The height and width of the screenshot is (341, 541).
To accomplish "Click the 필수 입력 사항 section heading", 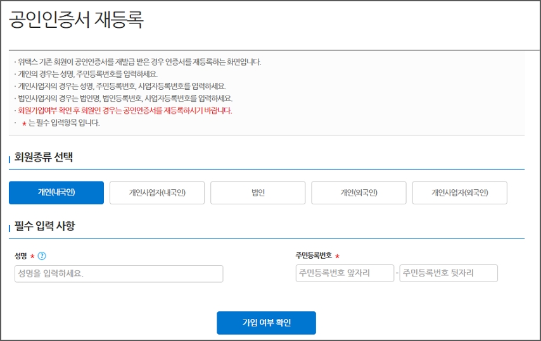I will click(44, 226).
